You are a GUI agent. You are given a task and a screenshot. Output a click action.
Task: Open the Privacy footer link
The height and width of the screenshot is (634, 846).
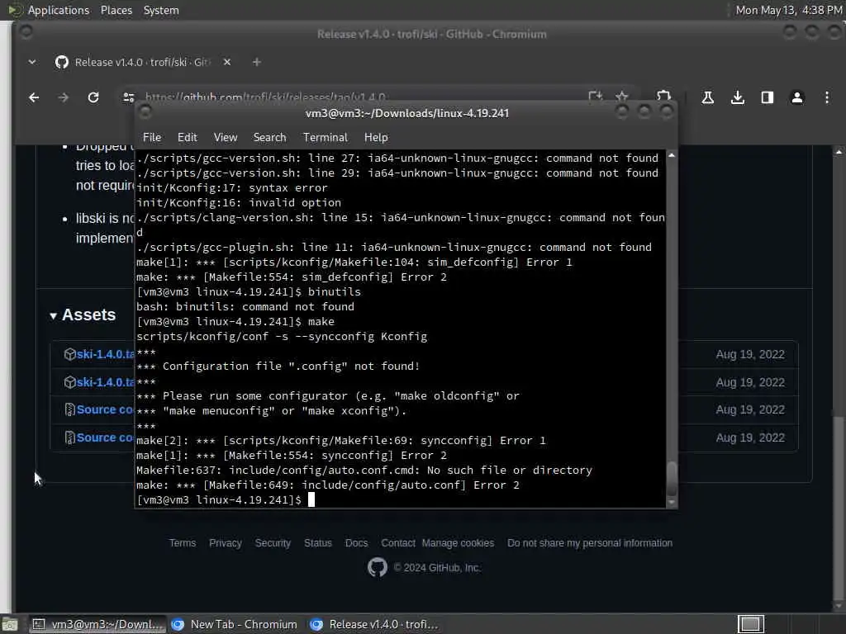pos(225,543)
